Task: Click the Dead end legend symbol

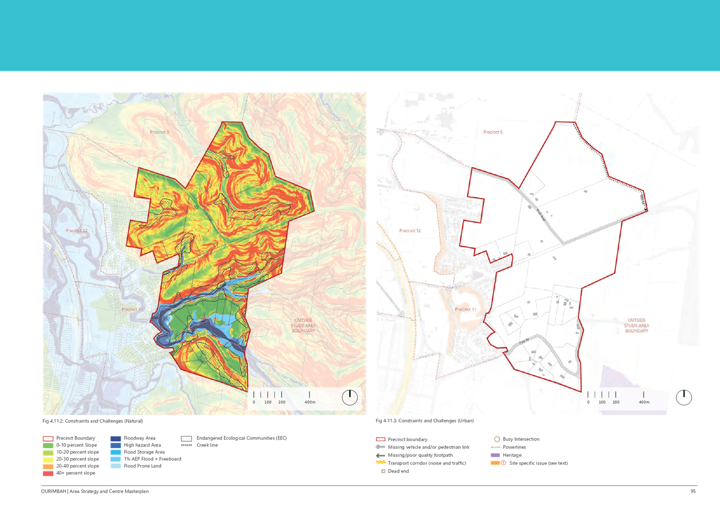Action: 383,471
